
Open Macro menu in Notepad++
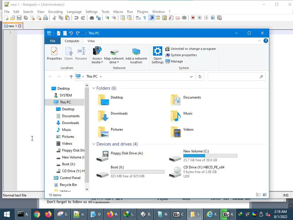point(118,11)
